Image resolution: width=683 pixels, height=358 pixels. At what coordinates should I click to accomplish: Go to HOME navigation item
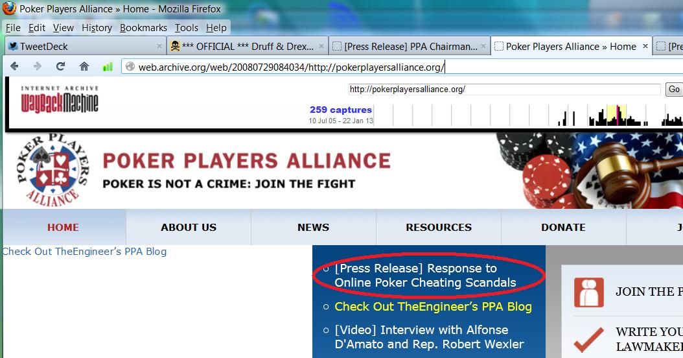63,227
